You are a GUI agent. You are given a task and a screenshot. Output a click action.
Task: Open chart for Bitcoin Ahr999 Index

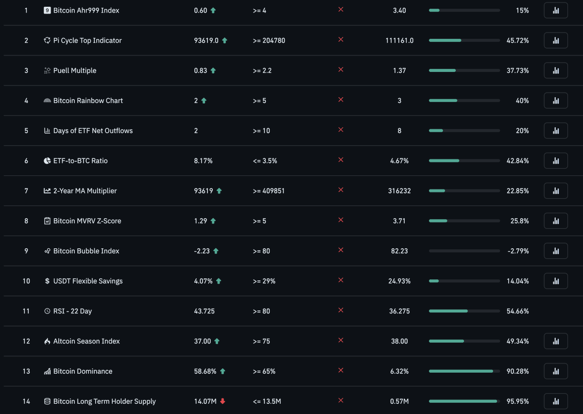556,10
